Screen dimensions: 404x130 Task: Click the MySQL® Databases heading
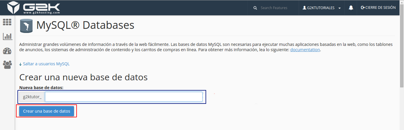[x=85, y=25]
